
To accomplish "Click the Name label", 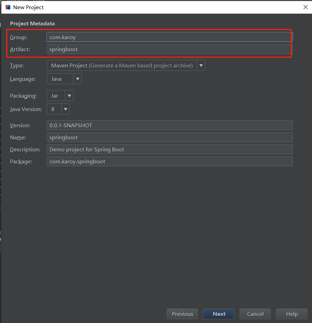I will click(x=18, y=137).
